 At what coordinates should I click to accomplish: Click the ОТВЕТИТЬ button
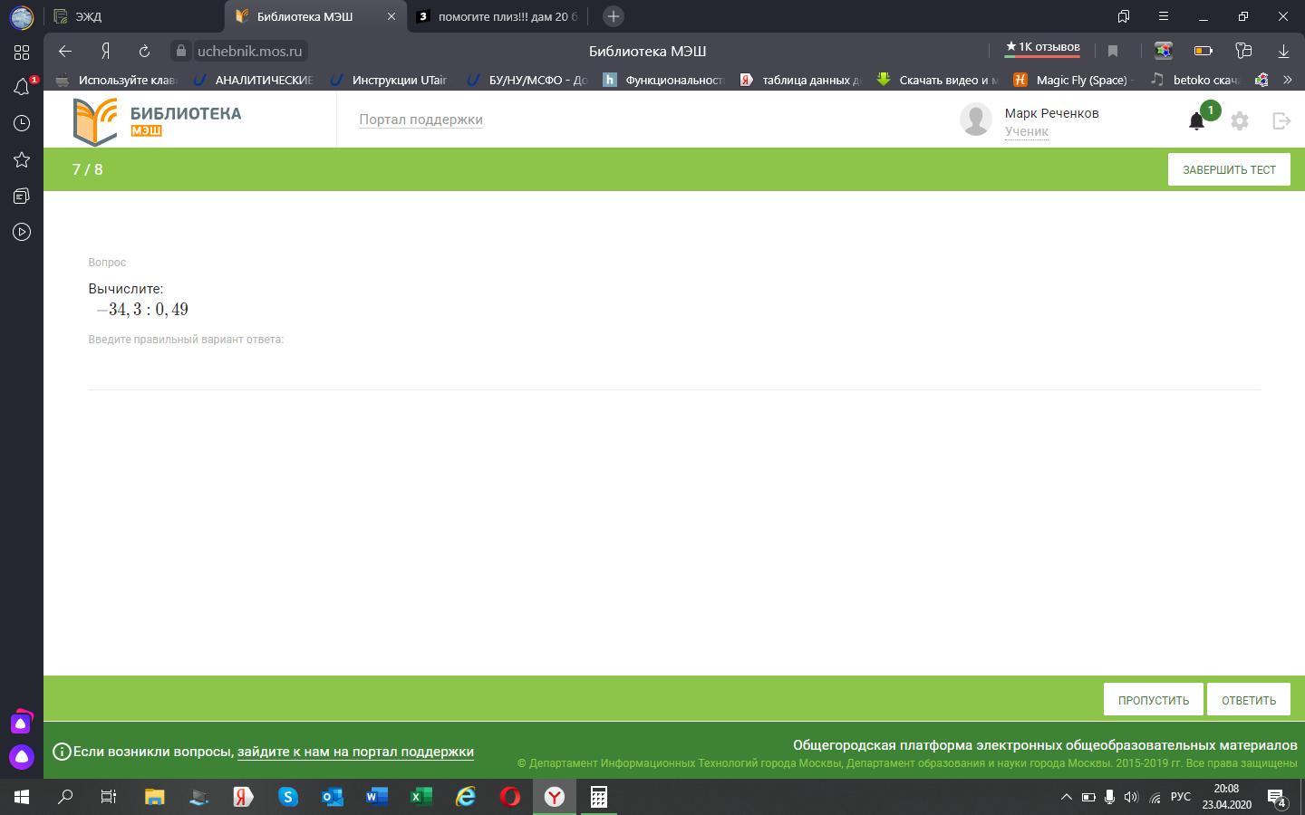coord(1249,699)
